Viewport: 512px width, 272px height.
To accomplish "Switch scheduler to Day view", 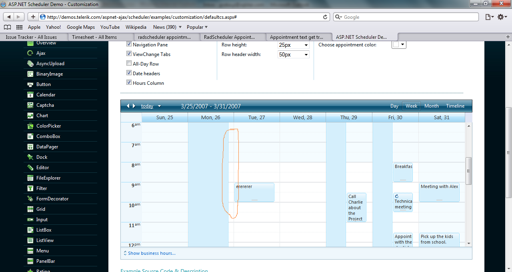I will click(x=394, y=106).
